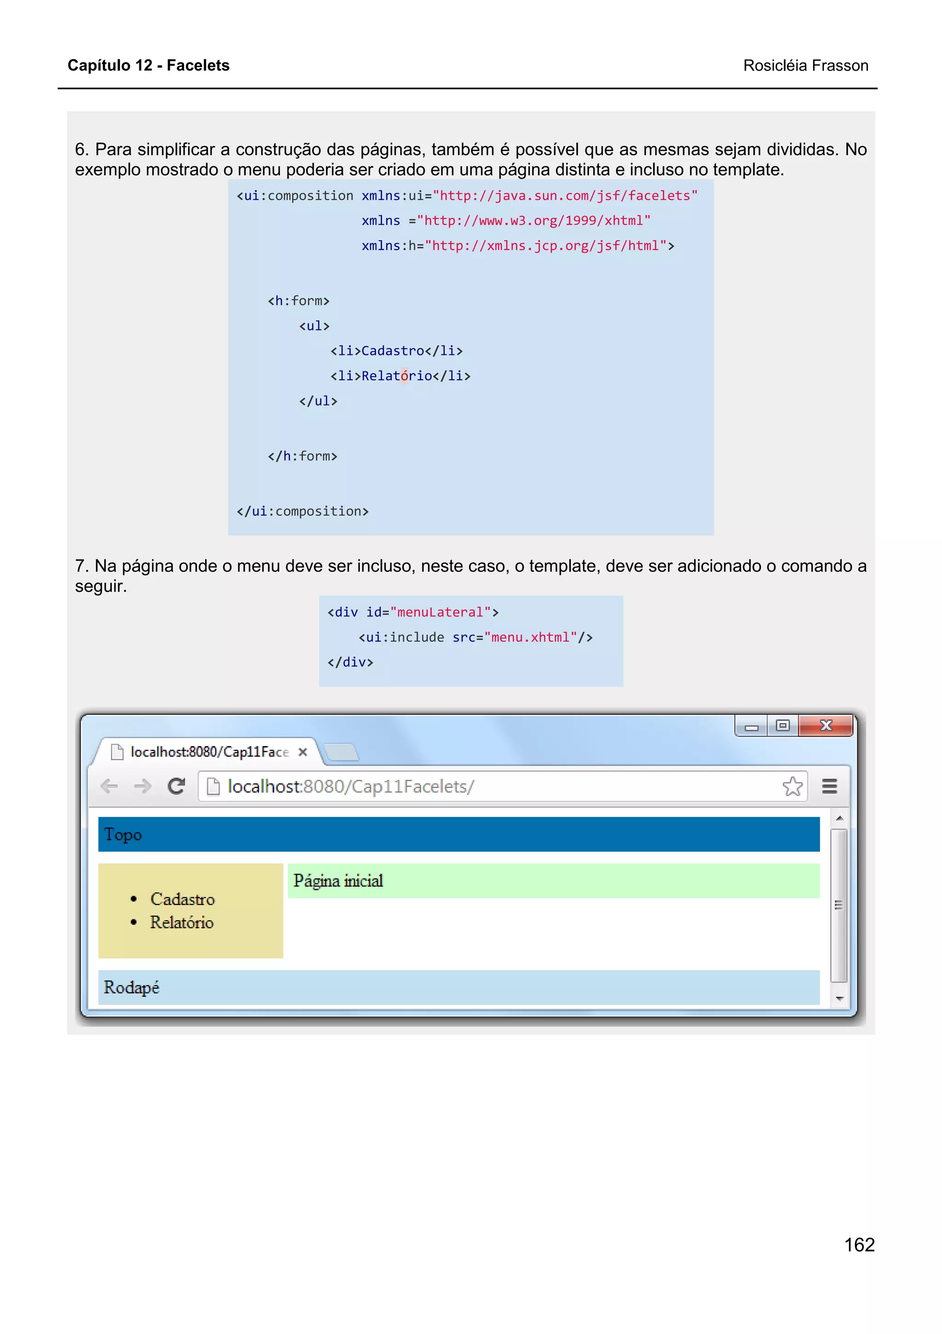Click the page number 162
This screenshot has width=942, height=1334.
click(859, 1245)
